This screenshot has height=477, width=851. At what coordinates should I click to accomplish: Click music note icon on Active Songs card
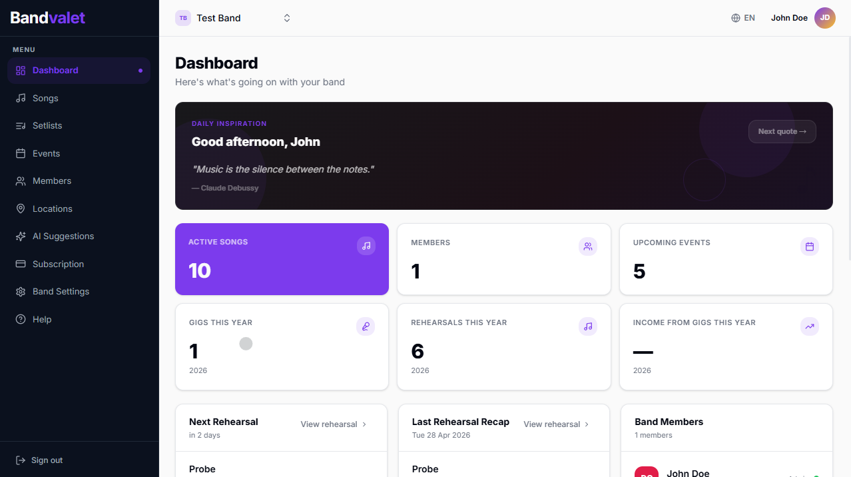pyautogui.click(x=366, y=246)
